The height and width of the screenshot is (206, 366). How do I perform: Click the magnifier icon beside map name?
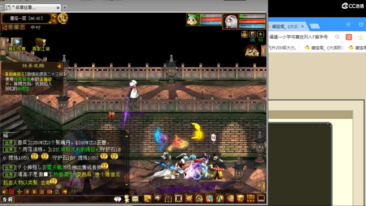pos(54,21)
